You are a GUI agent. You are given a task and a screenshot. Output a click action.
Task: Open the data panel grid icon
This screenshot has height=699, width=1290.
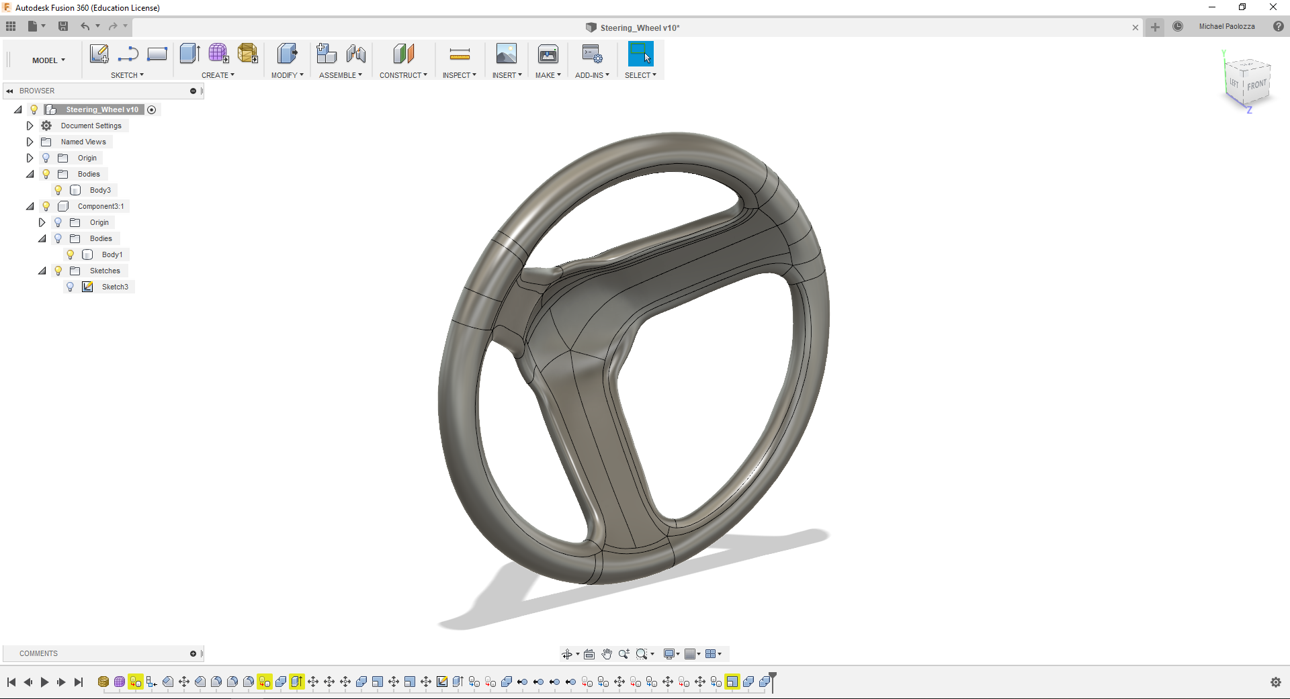point(11,26)
